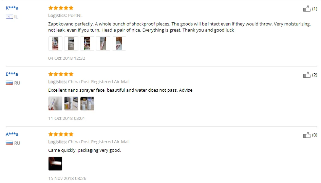Click Russian flag icon under A***a
This screenshot has width=321, height=183.
tap(9, 143)
